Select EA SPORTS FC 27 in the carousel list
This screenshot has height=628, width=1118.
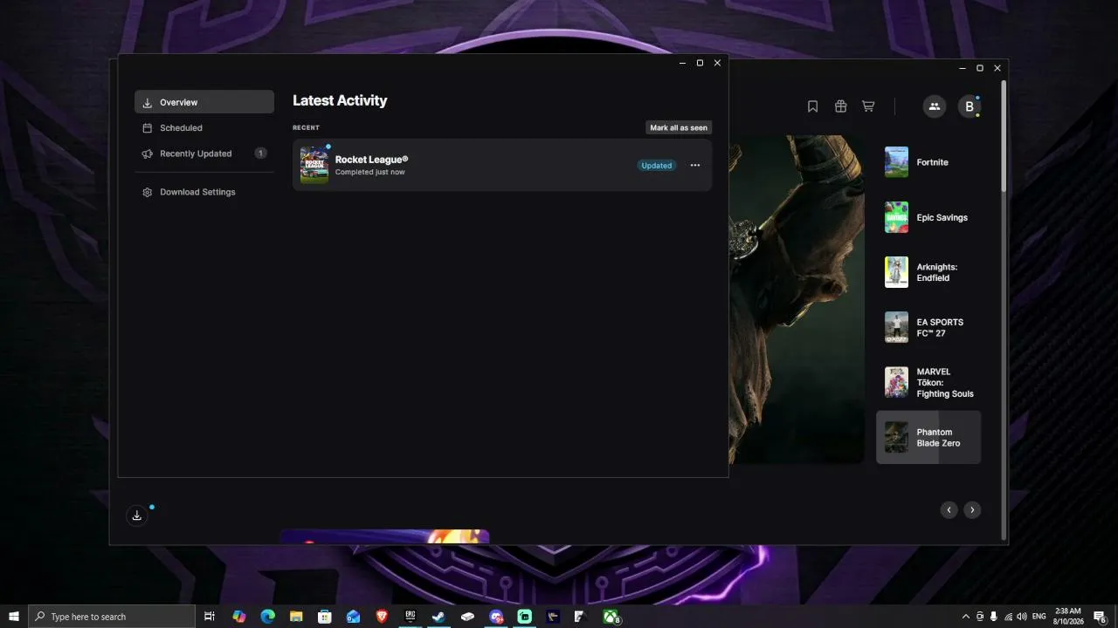point(928,327)
